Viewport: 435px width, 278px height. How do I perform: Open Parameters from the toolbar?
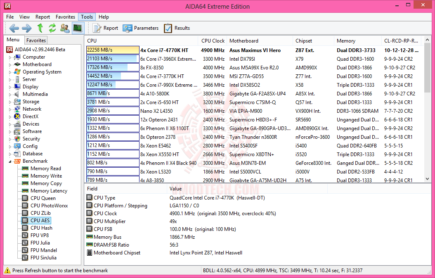[141, 28]
